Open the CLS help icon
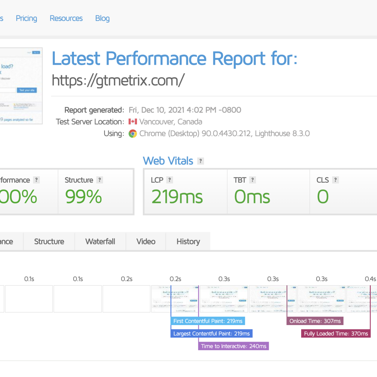The width and height of the screenshot is (377, 377). [335, 180]
